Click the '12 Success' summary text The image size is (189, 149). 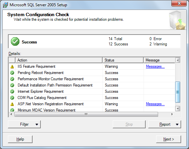(x=118, y=44)
